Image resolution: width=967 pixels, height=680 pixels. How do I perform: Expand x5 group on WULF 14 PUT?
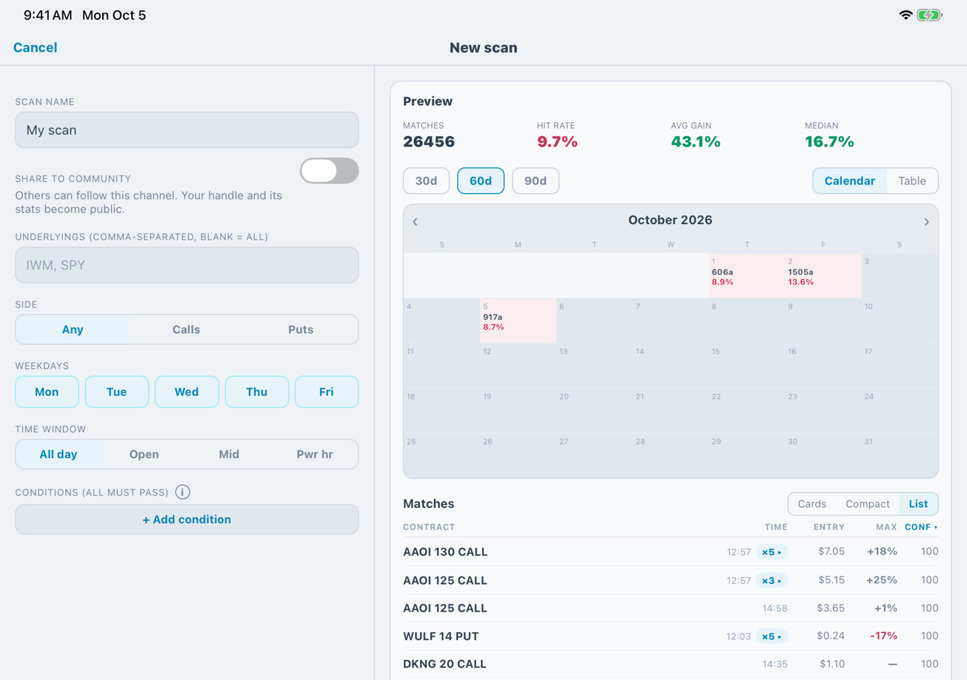point(772,636)
